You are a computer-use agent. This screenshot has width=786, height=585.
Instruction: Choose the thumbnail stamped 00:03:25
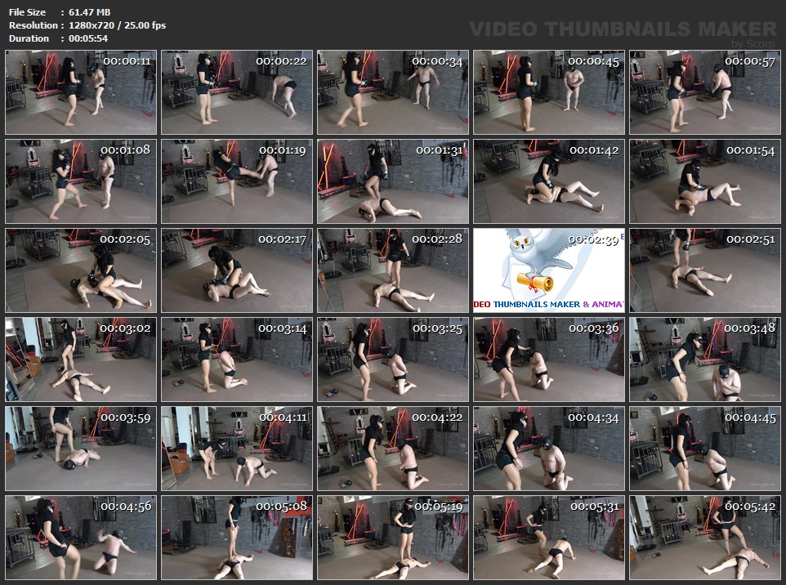(393, 359)
